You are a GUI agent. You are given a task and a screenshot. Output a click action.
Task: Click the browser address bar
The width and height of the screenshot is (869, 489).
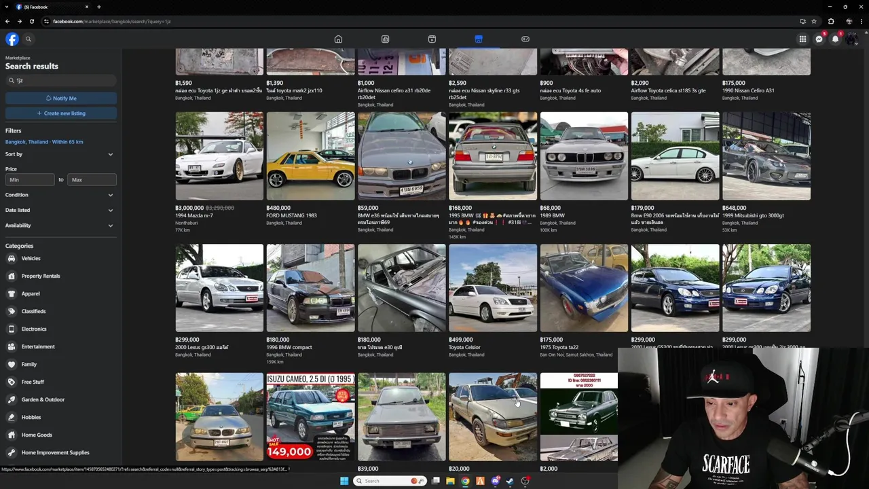click(x=421, y=21)
